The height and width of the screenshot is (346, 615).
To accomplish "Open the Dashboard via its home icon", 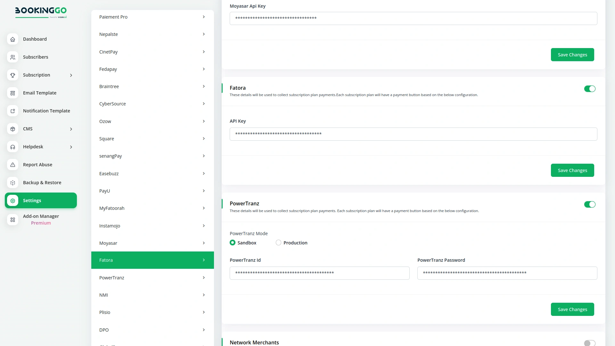I will pos(12,39).
